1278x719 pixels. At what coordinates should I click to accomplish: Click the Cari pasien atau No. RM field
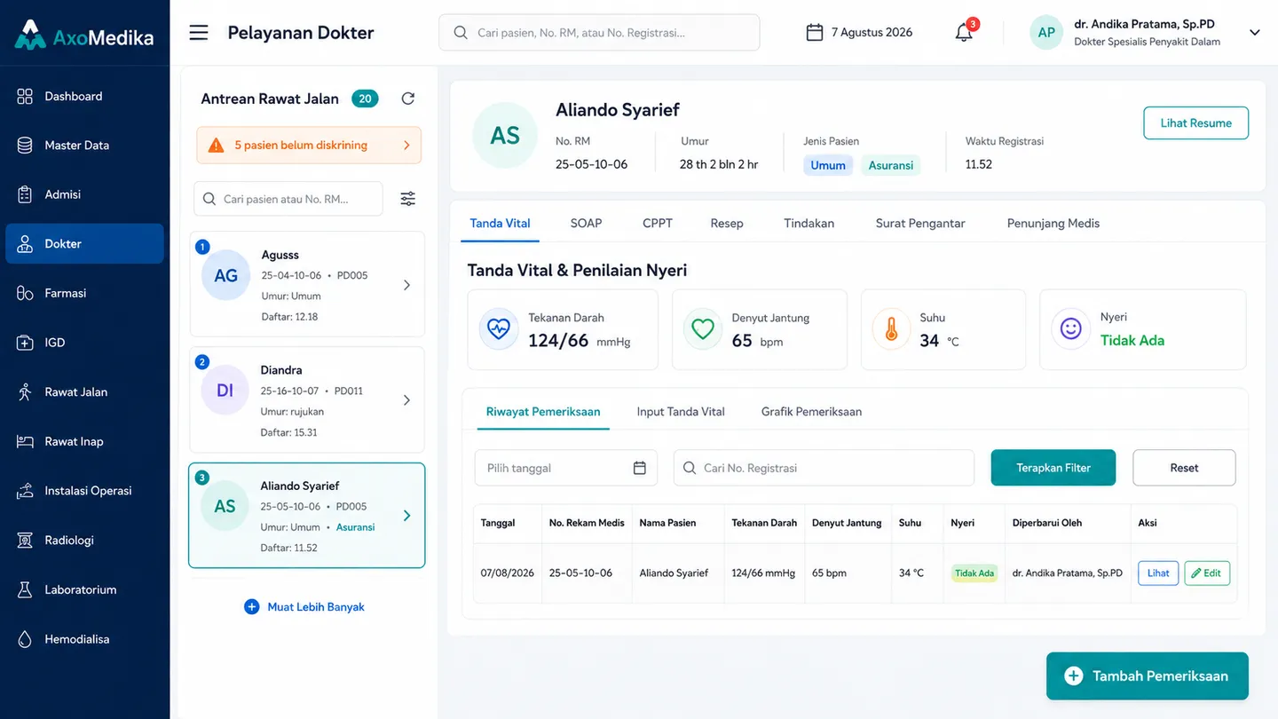(x=288, y=199)
